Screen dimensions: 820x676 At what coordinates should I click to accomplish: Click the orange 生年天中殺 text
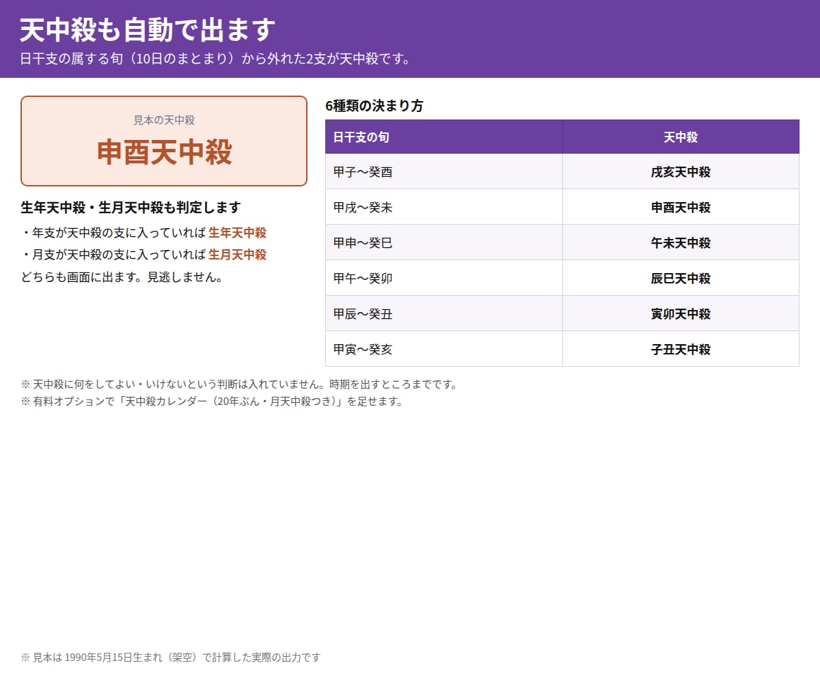click(237, 233)
